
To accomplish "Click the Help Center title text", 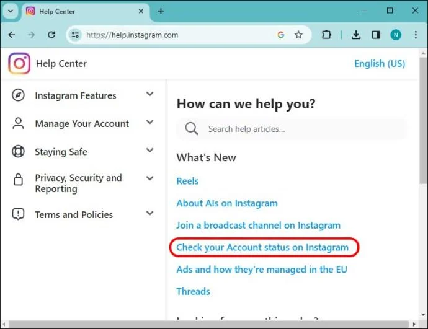I will [x=61, y=64].
